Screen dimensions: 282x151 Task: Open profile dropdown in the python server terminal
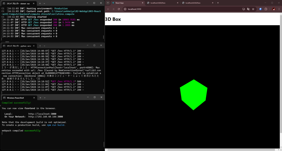pyautogui.click(x=44, y=46)
